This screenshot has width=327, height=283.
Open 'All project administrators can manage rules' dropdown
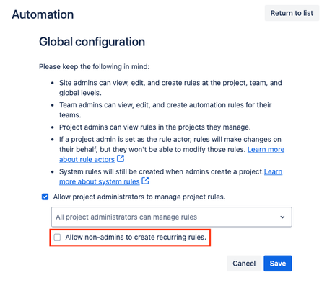coord(172,217)
